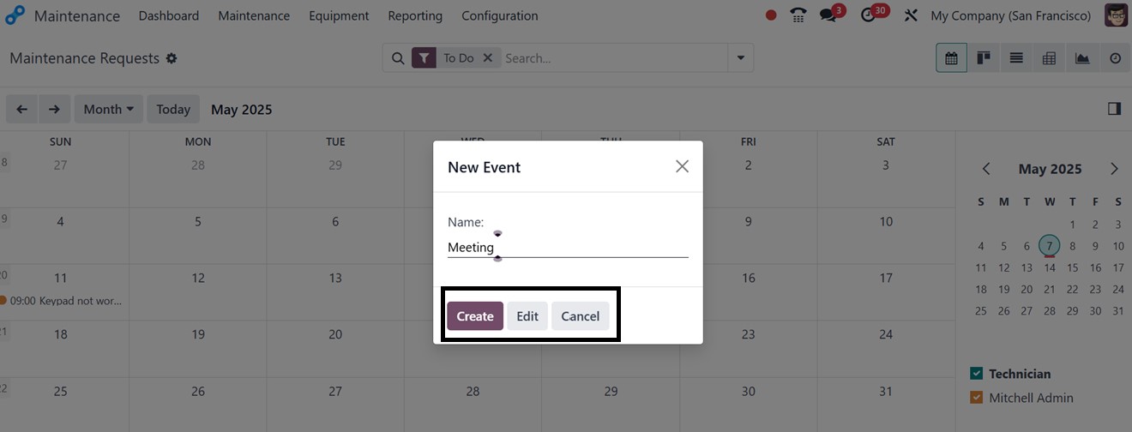Switch to Activity view

(1115, 58)
